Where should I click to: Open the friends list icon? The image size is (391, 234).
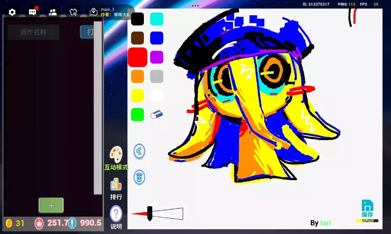(53, 12)
